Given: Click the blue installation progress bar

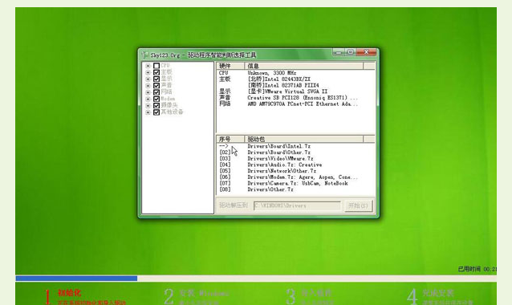Looking at the screenshot, I should 76,279.
